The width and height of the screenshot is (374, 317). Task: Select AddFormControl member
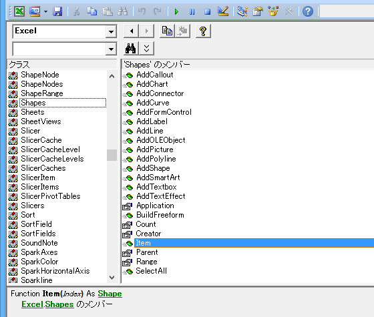[164, 112]
